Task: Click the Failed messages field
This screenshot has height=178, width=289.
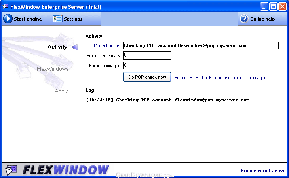Action: coord(147,66)
